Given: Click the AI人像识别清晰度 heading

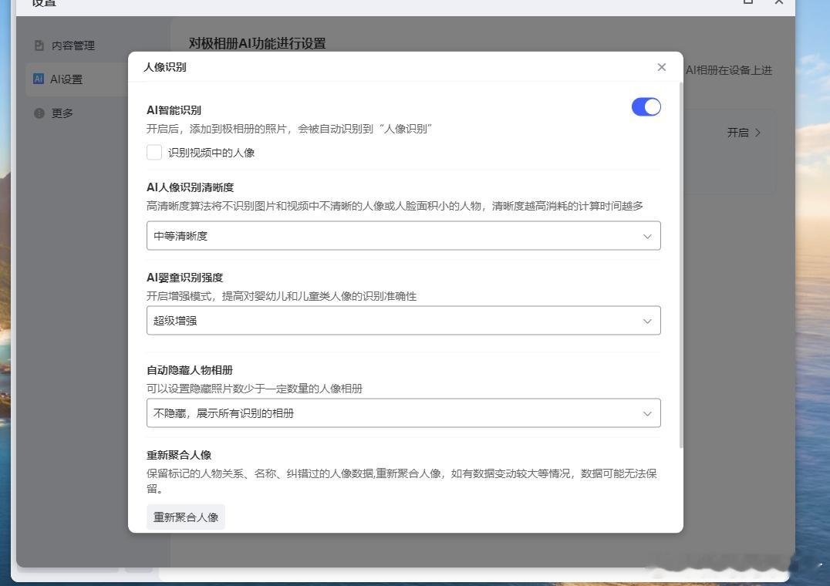Looking at the screenshot, I should click(x=190, y=187).
